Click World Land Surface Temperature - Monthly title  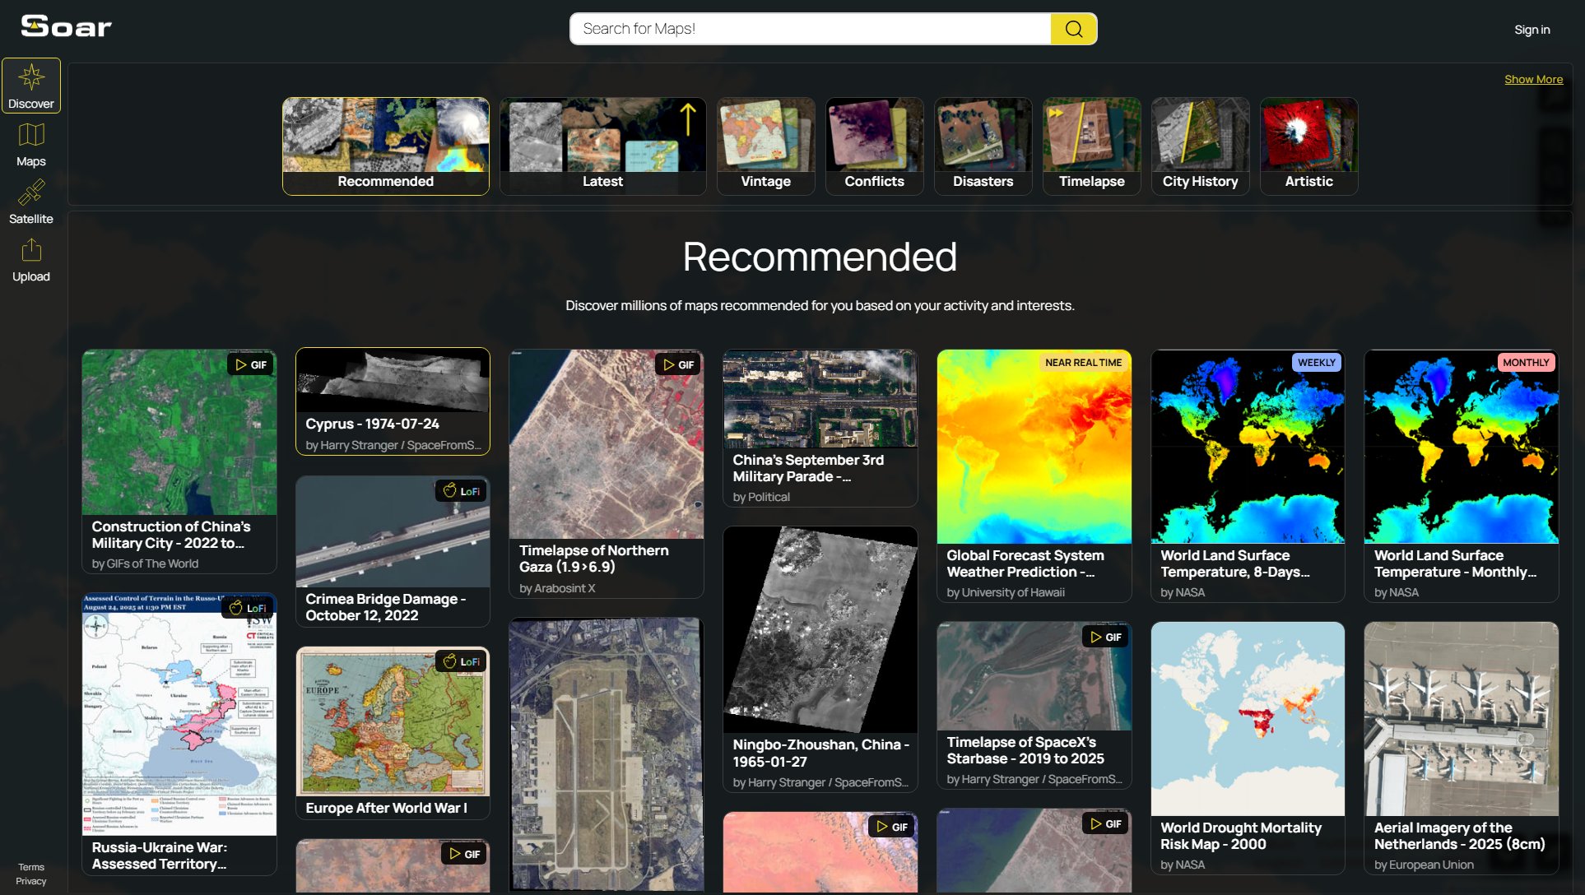tap(1455, 563)
